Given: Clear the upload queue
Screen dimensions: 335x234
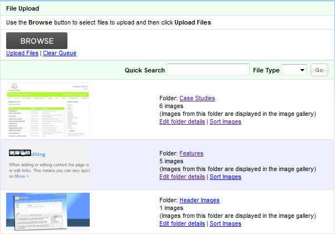Looking at the screenshot, I should [60, 53].
